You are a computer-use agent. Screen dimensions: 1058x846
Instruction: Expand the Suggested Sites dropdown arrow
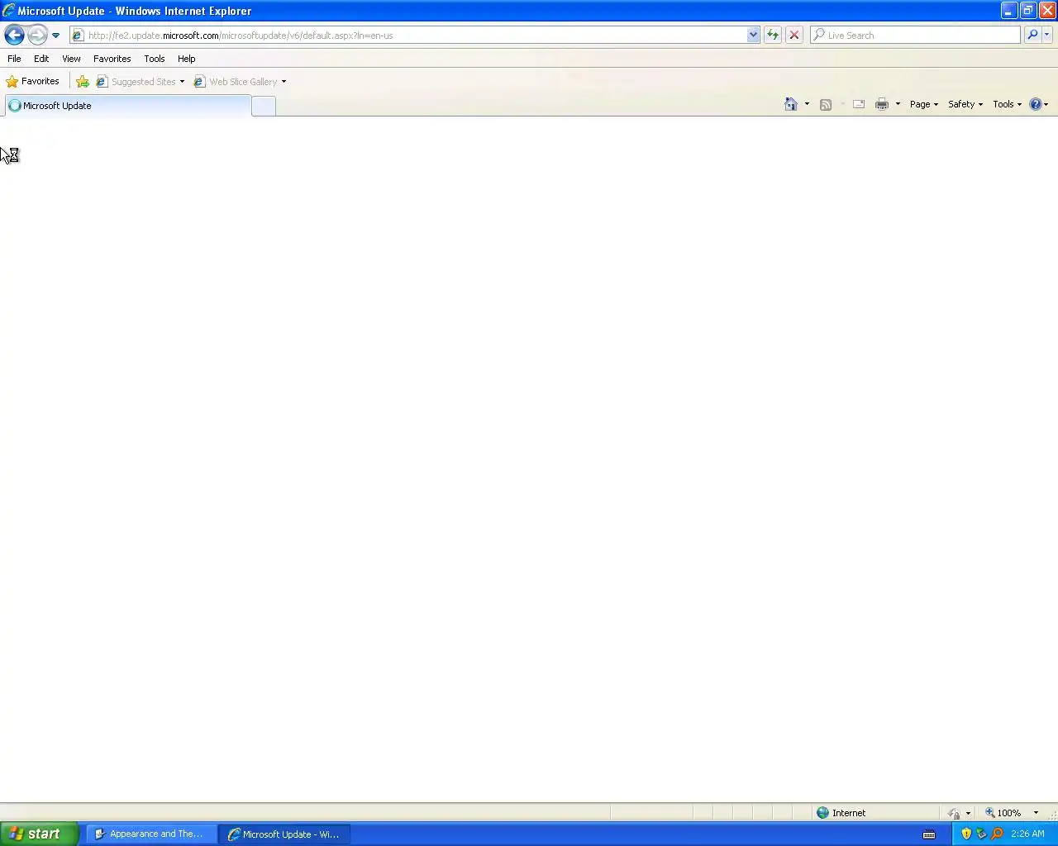(182, 82)
